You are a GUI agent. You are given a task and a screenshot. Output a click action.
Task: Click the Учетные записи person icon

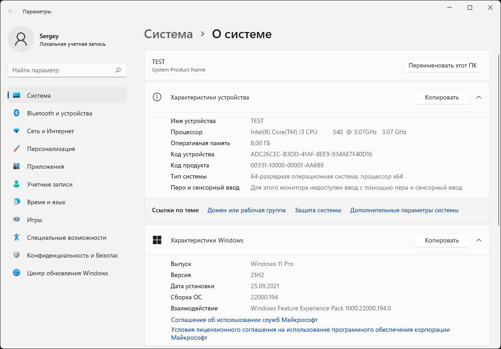pos(16,184)
